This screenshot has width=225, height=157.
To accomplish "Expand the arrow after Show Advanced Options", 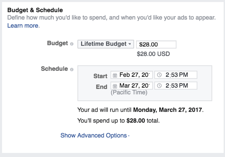I will [x=129, y=136].
